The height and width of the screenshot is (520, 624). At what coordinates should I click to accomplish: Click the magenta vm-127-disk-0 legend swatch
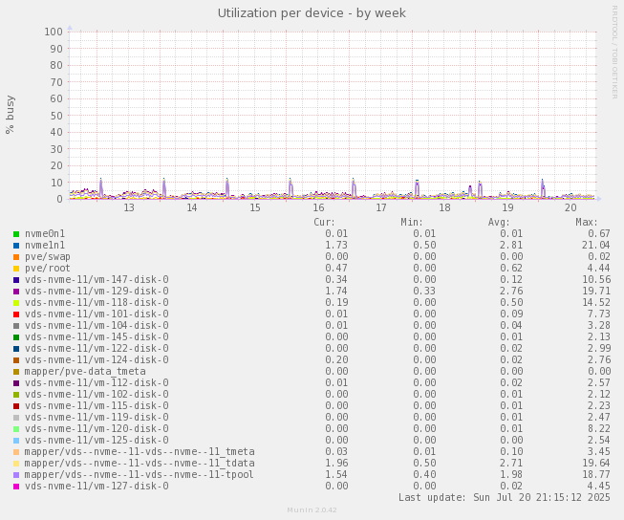tap(16, 487)
